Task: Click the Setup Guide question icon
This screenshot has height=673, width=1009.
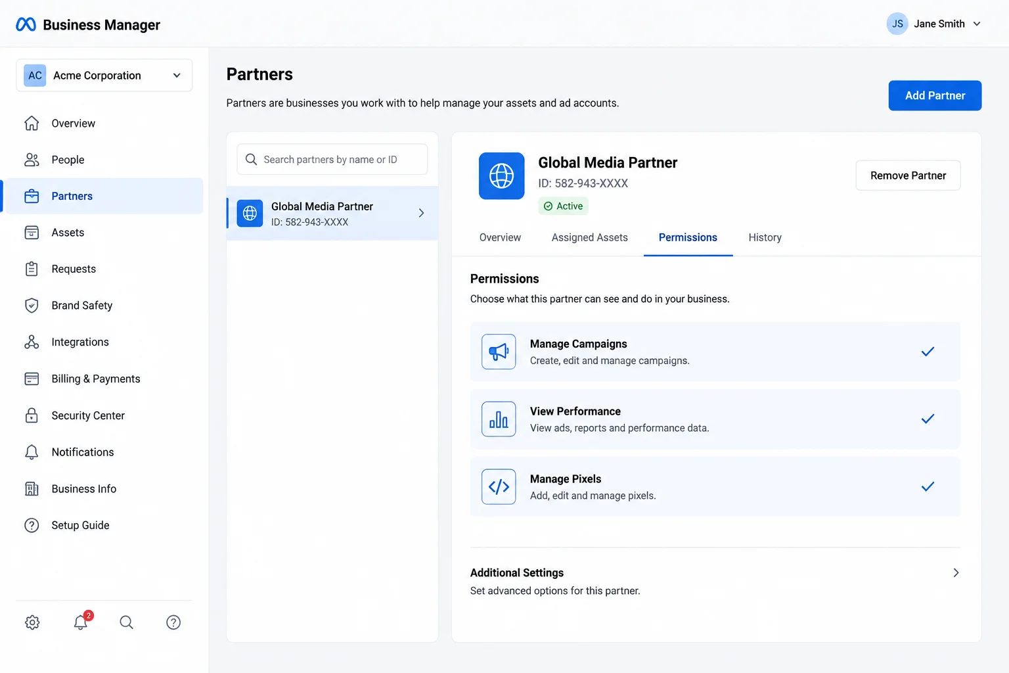Action: [x=32, y=525]
